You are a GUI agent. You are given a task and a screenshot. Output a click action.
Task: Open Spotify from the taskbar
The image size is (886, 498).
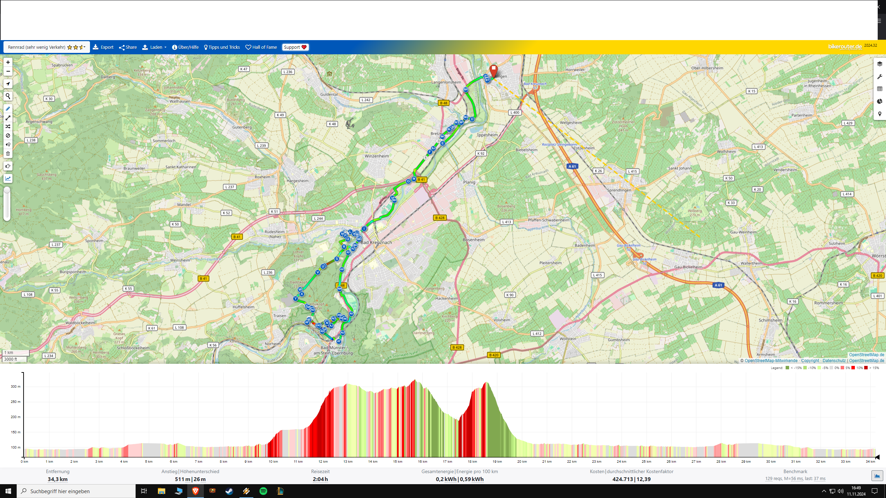263,491
